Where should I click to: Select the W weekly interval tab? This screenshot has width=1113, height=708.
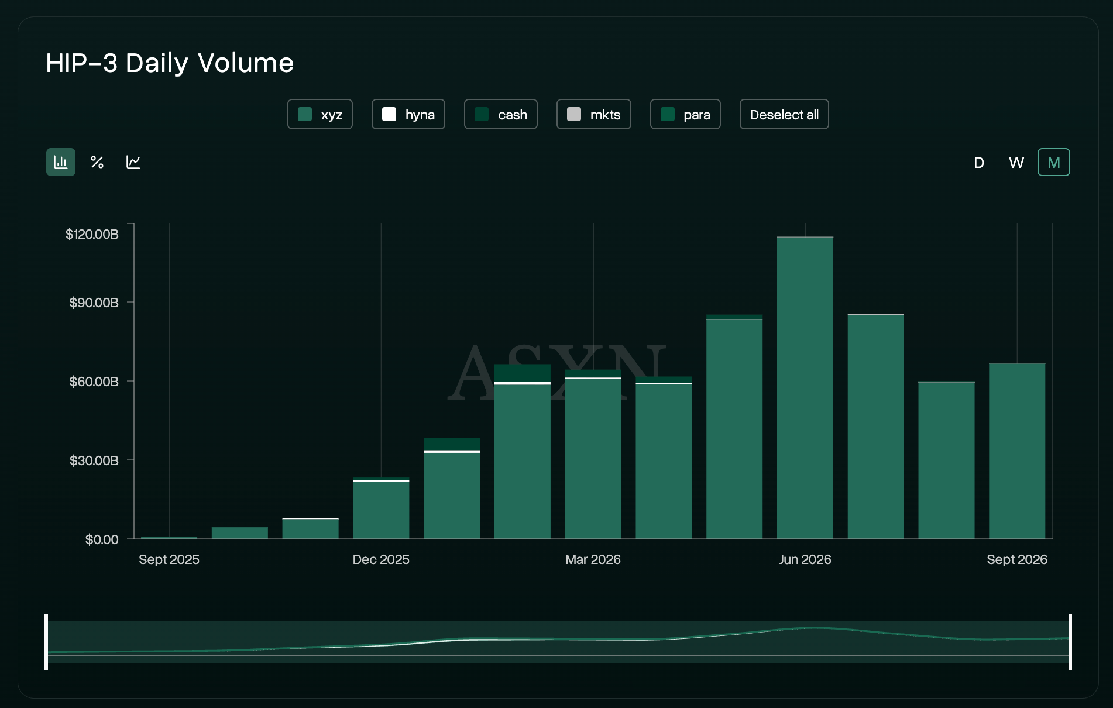pos(1016,162)
